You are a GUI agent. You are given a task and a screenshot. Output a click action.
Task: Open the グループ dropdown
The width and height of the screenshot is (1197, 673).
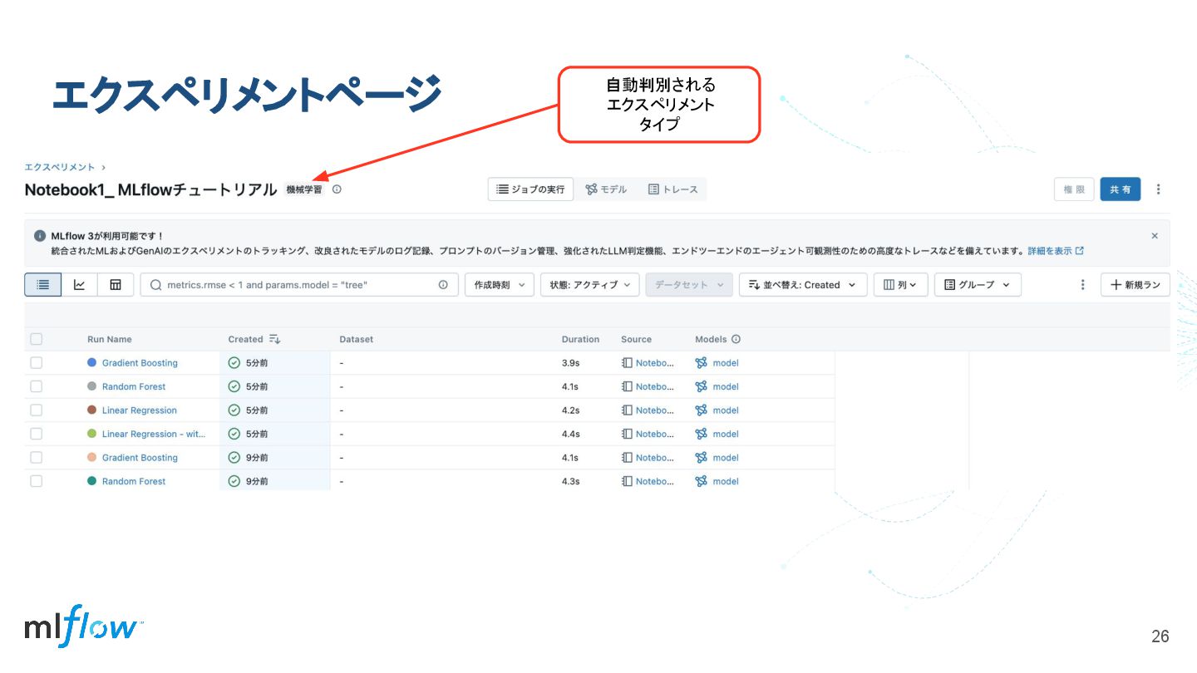click(978, 285)
